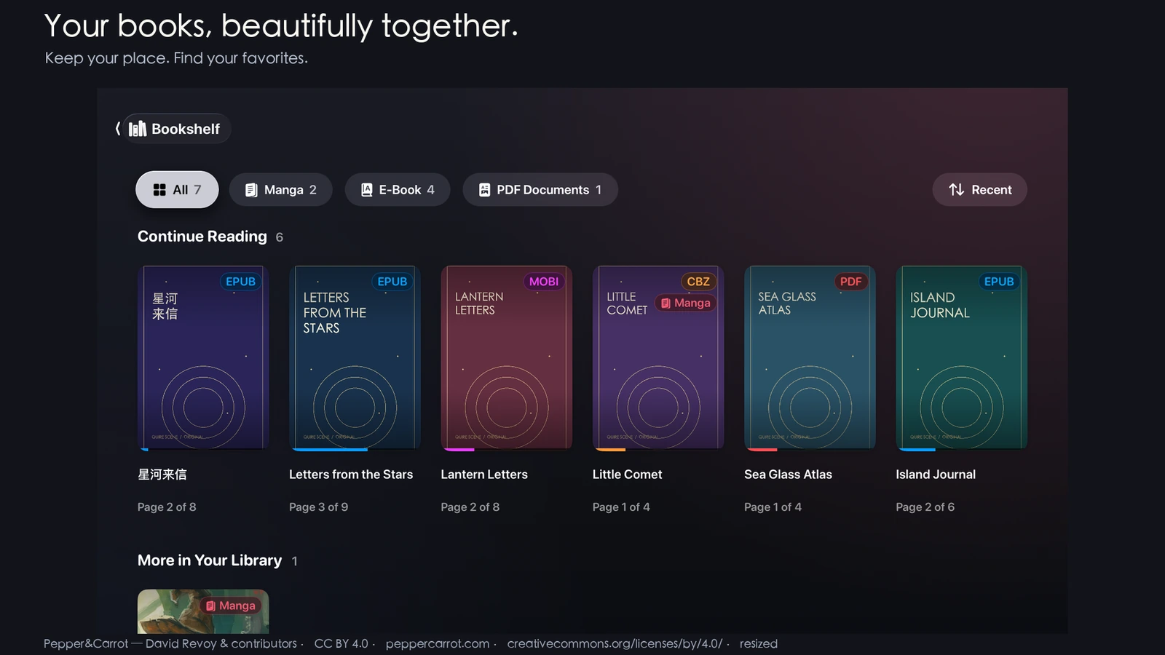
Task: Click the EPUB badge on Letters from the Stars
Action: click(x=392, y=282)
